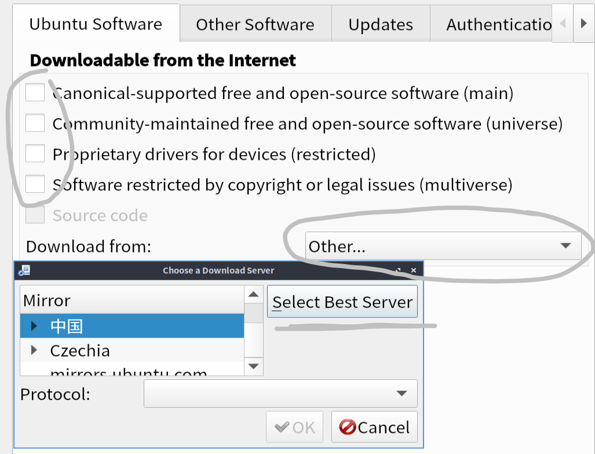The width and height of the screenshot is (595, 454).
Task: Enable Canonical-supported software (main) checkbox
Action: 35,93
